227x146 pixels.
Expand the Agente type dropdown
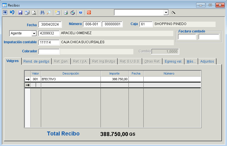click(34, 34)
